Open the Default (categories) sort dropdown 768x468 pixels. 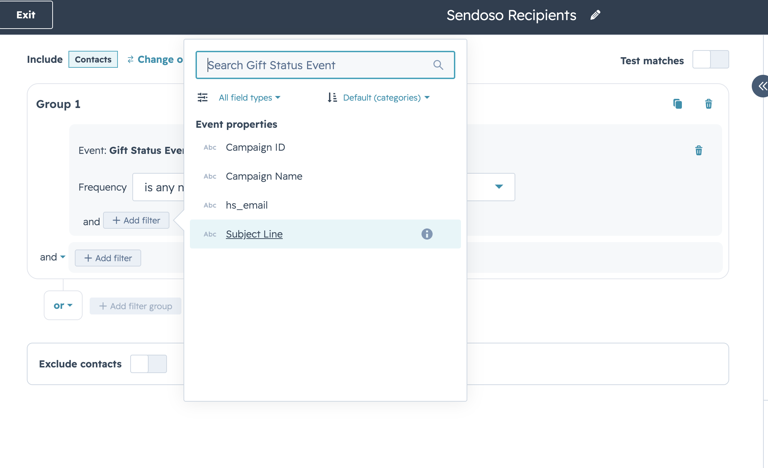tap(386, 98)
